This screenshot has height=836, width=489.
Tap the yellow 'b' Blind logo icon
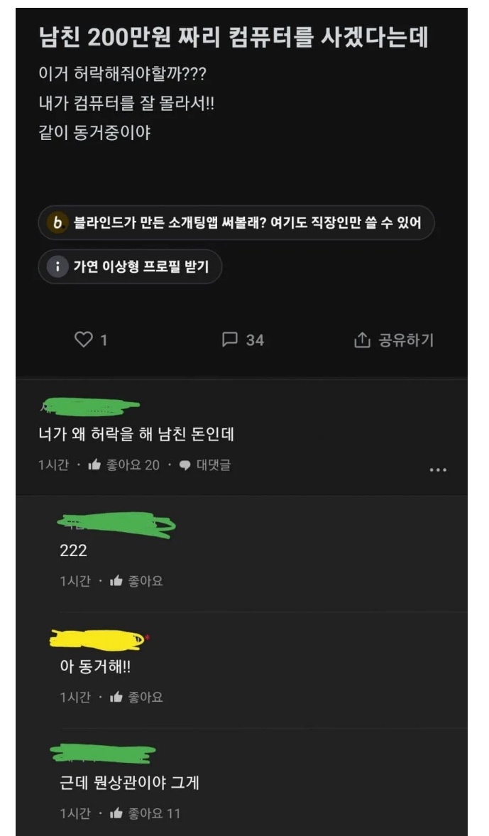(x=57, y=222)
